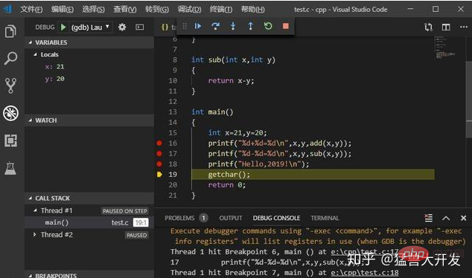Screen dimensions: 472x278
Task: Open the Search view in activity bar
Action: point(10,58)
